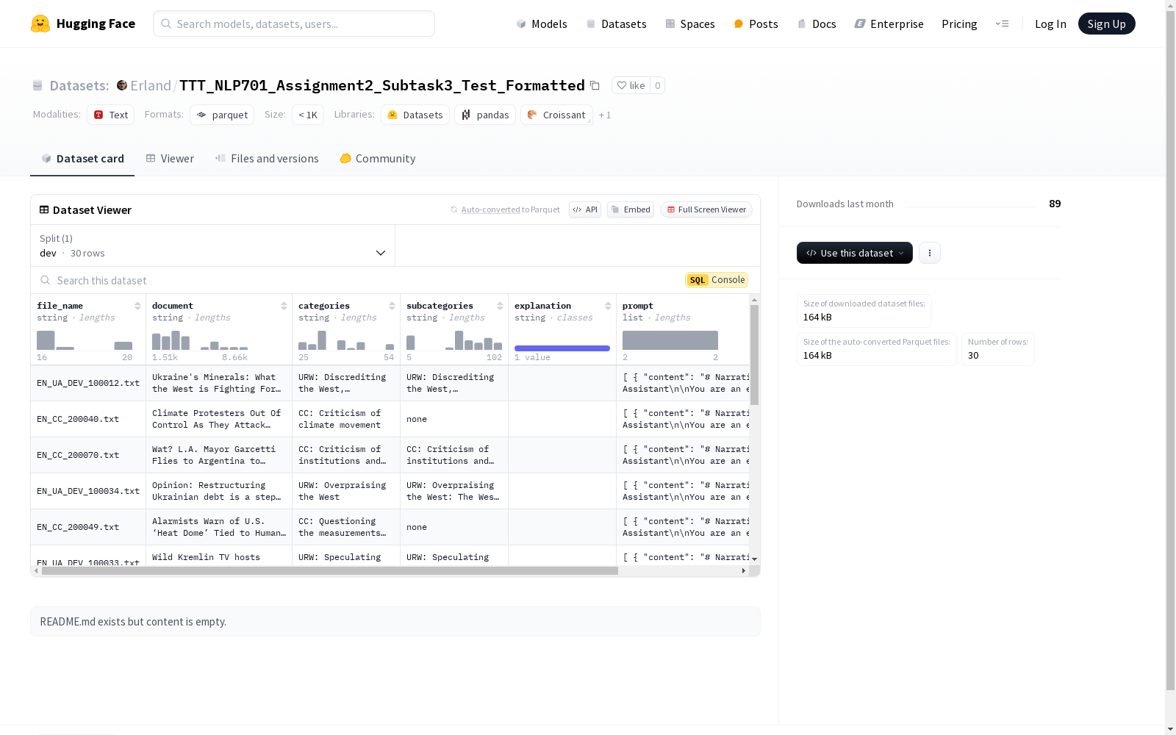Sort the explanation column via its sort arrows

[x=608, y=306]
